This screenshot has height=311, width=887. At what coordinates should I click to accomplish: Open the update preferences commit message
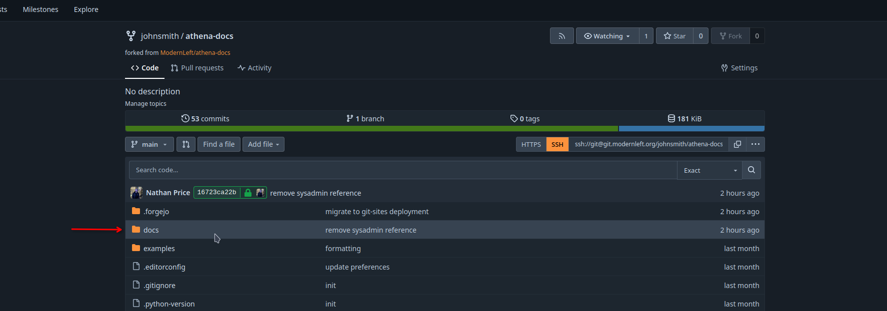click(x=357, y=267)
